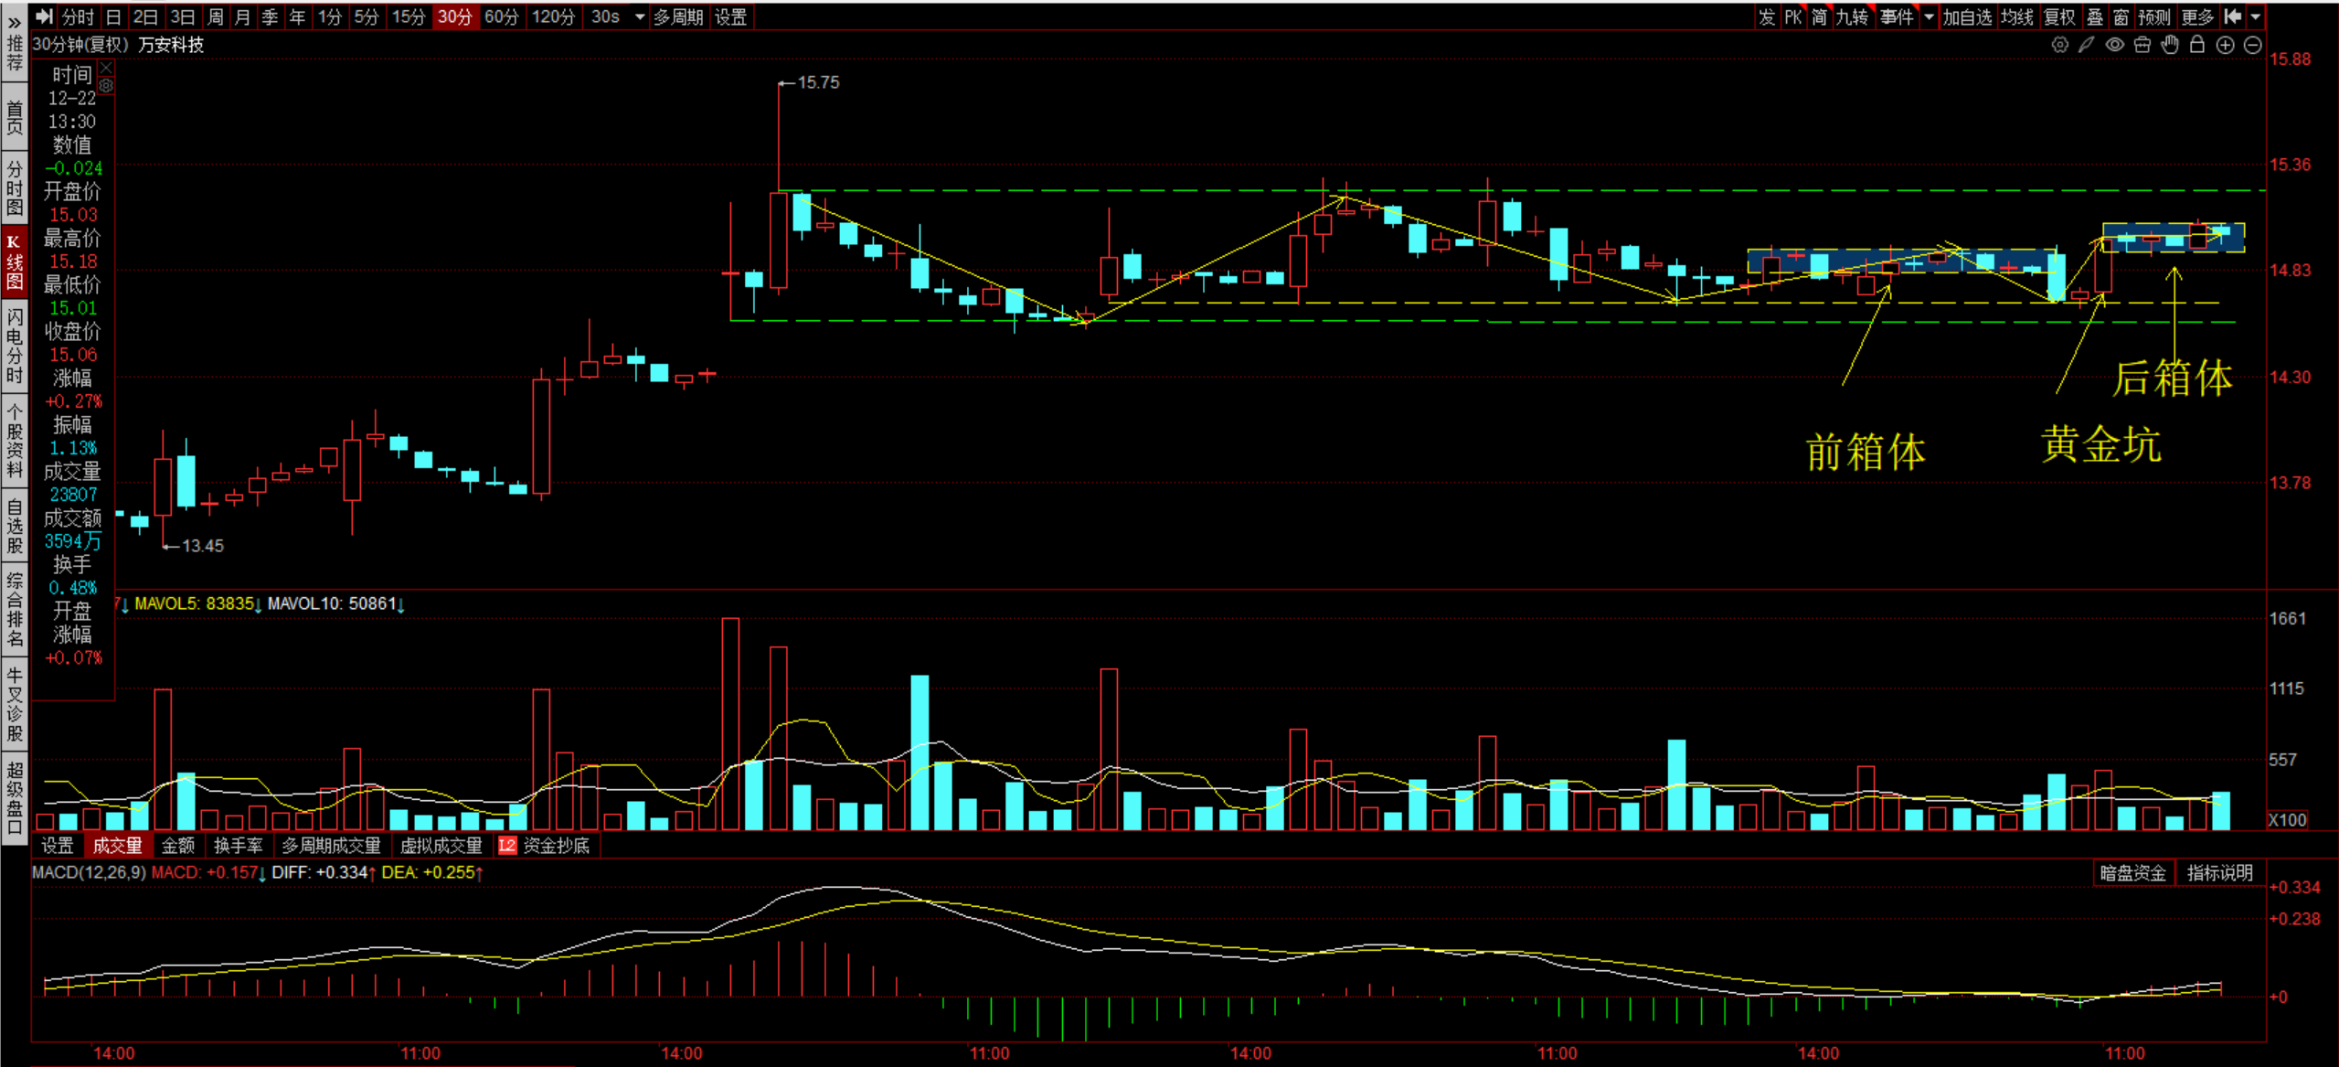Toggle the eye visibility icon
Screen dimensions: 2339x1067
click(x=2114, y=45)
